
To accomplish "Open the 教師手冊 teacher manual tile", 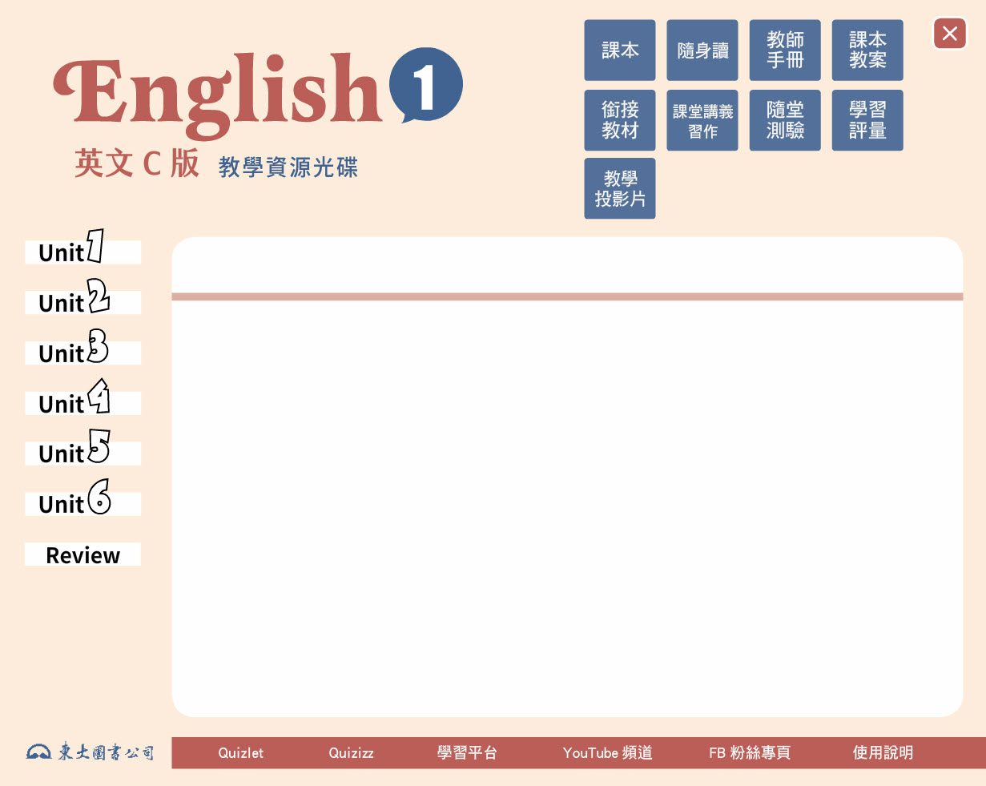I will [x=784, y=50].
